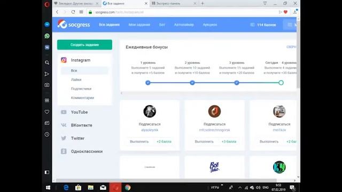This screenshot has height=192, width=342.
Task: Reload the page
Action: tap(73, 12)
